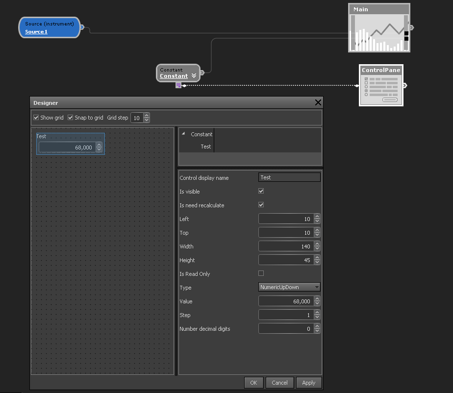Uncheck the Is visible checkbox
Image resolution: width=453 pixels, height=393 pixels.
click(x=261, y=191)
